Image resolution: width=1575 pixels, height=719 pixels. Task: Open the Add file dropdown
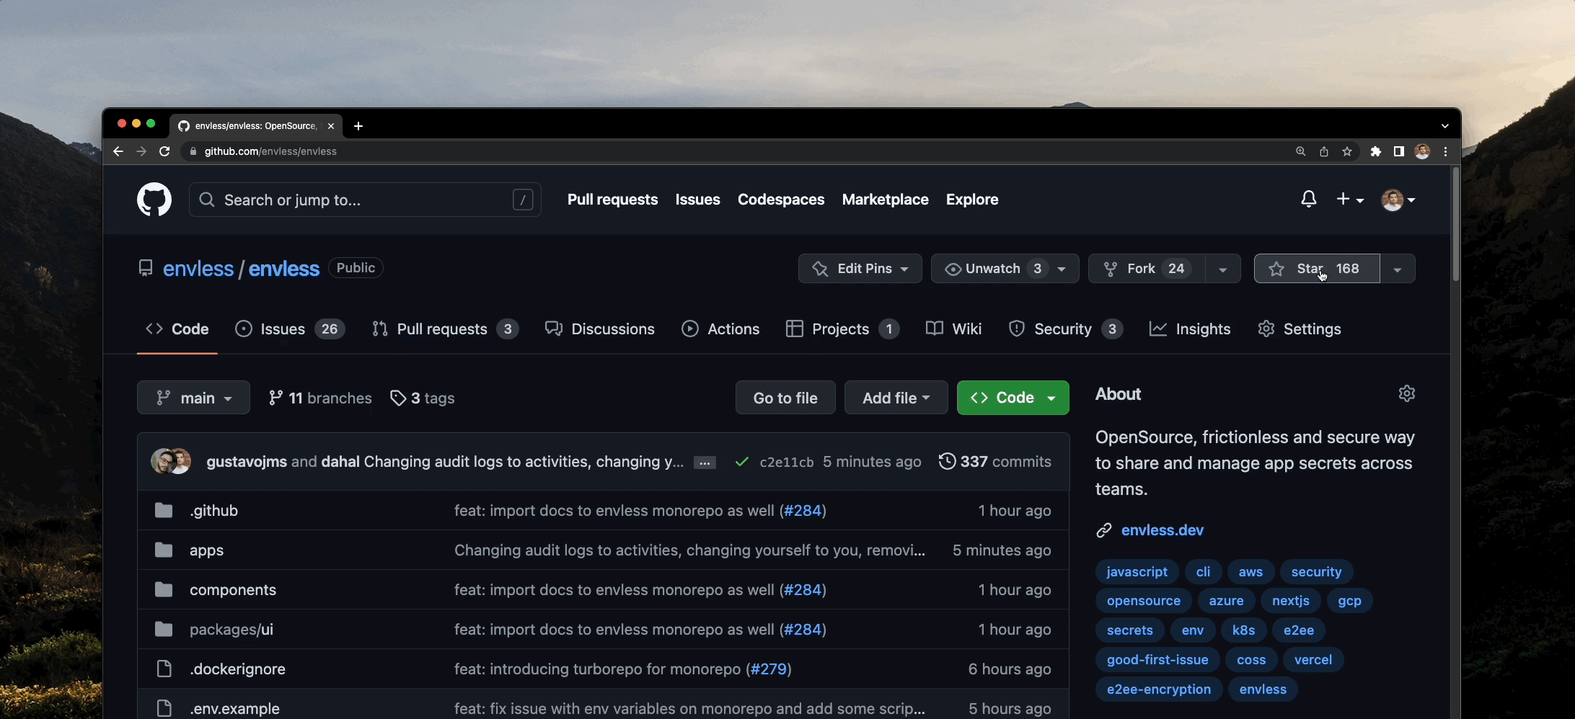896,398
